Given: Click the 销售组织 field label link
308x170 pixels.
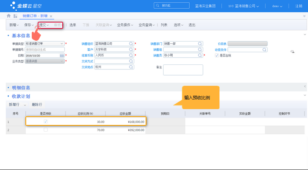Looking at the screenshot, I should point(87,44).
